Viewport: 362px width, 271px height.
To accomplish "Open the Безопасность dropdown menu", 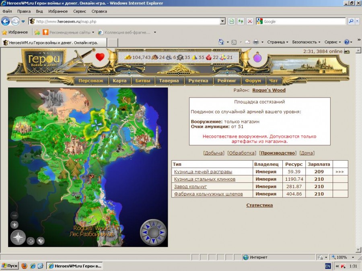I will 306,42.
